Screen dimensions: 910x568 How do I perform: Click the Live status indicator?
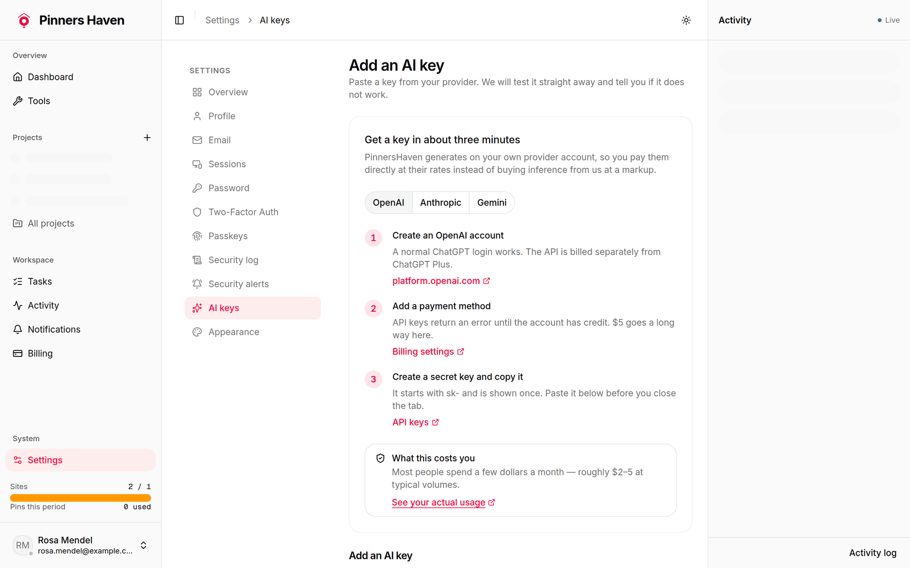(888, 20)
